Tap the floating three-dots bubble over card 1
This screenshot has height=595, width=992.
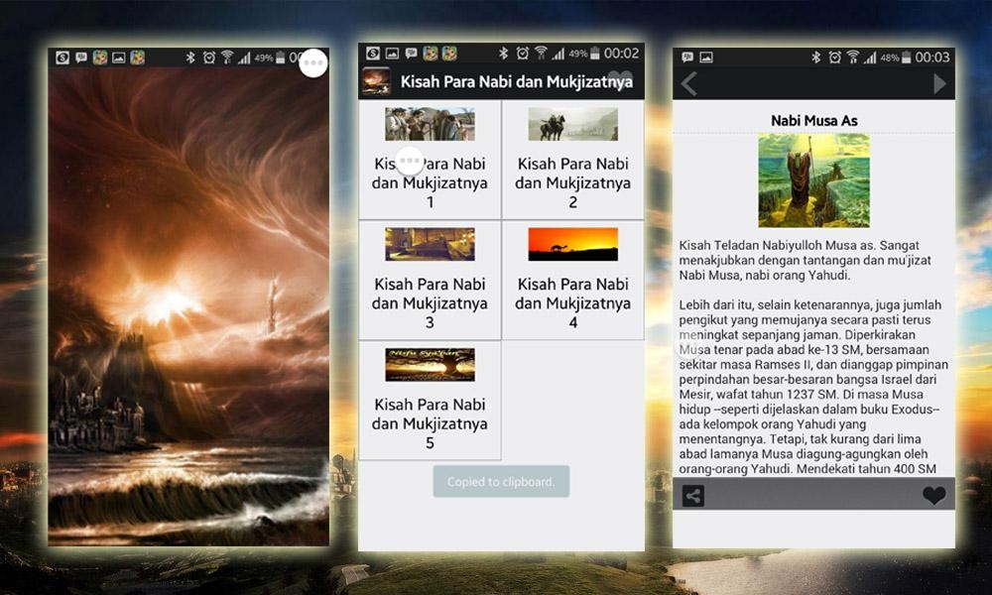pyautogui.click(x=410, y=161)
